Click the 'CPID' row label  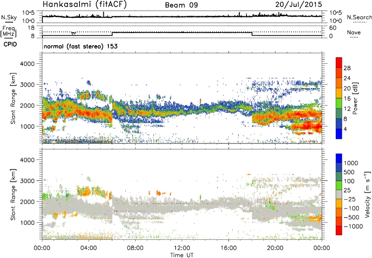coord(10,44)
